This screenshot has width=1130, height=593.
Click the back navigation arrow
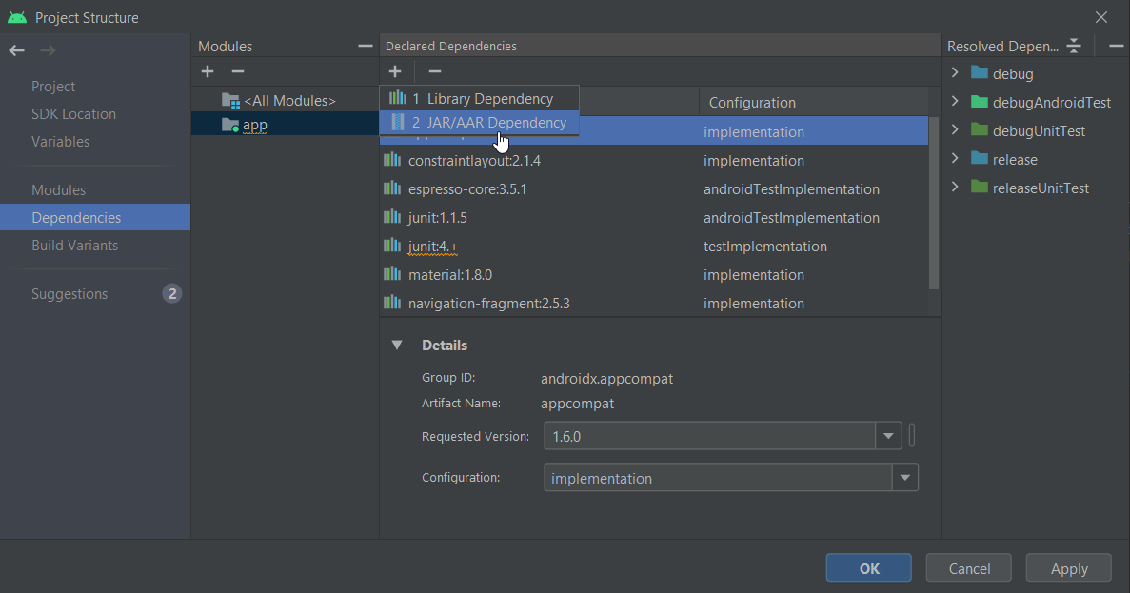point(17,50)
